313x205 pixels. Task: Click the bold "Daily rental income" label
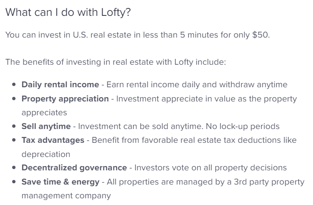coord(60,84)
